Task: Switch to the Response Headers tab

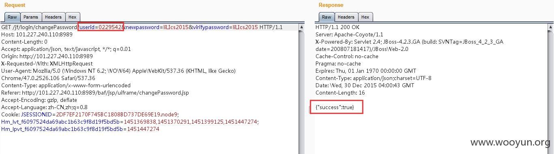Action: pyautogui.click(x=346, y=17)
